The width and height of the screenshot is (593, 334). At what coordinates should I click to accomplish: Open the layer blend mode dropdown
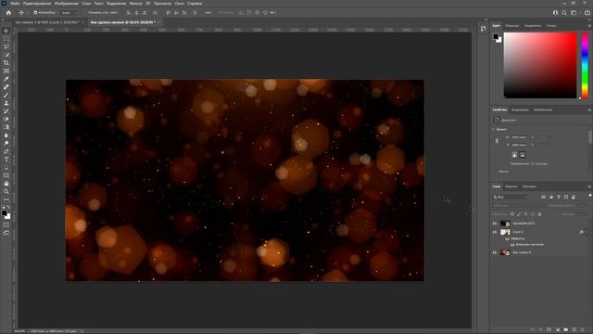point(520,206)
